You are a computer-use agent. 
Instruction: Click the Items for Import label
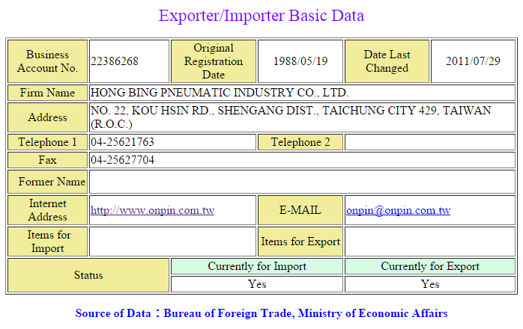47,242
